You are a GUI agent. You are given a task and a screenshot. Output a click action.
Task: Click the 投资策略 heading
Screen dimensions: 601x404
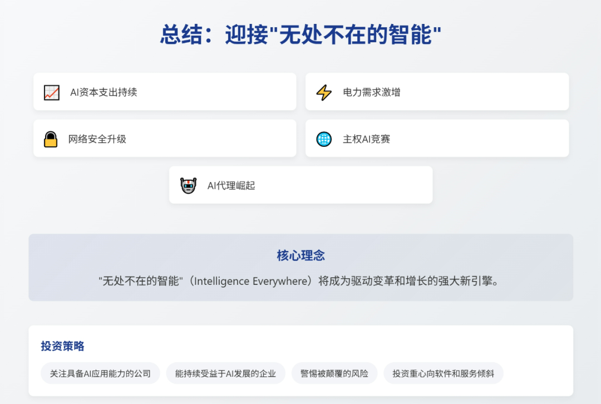tap(62, 346)
